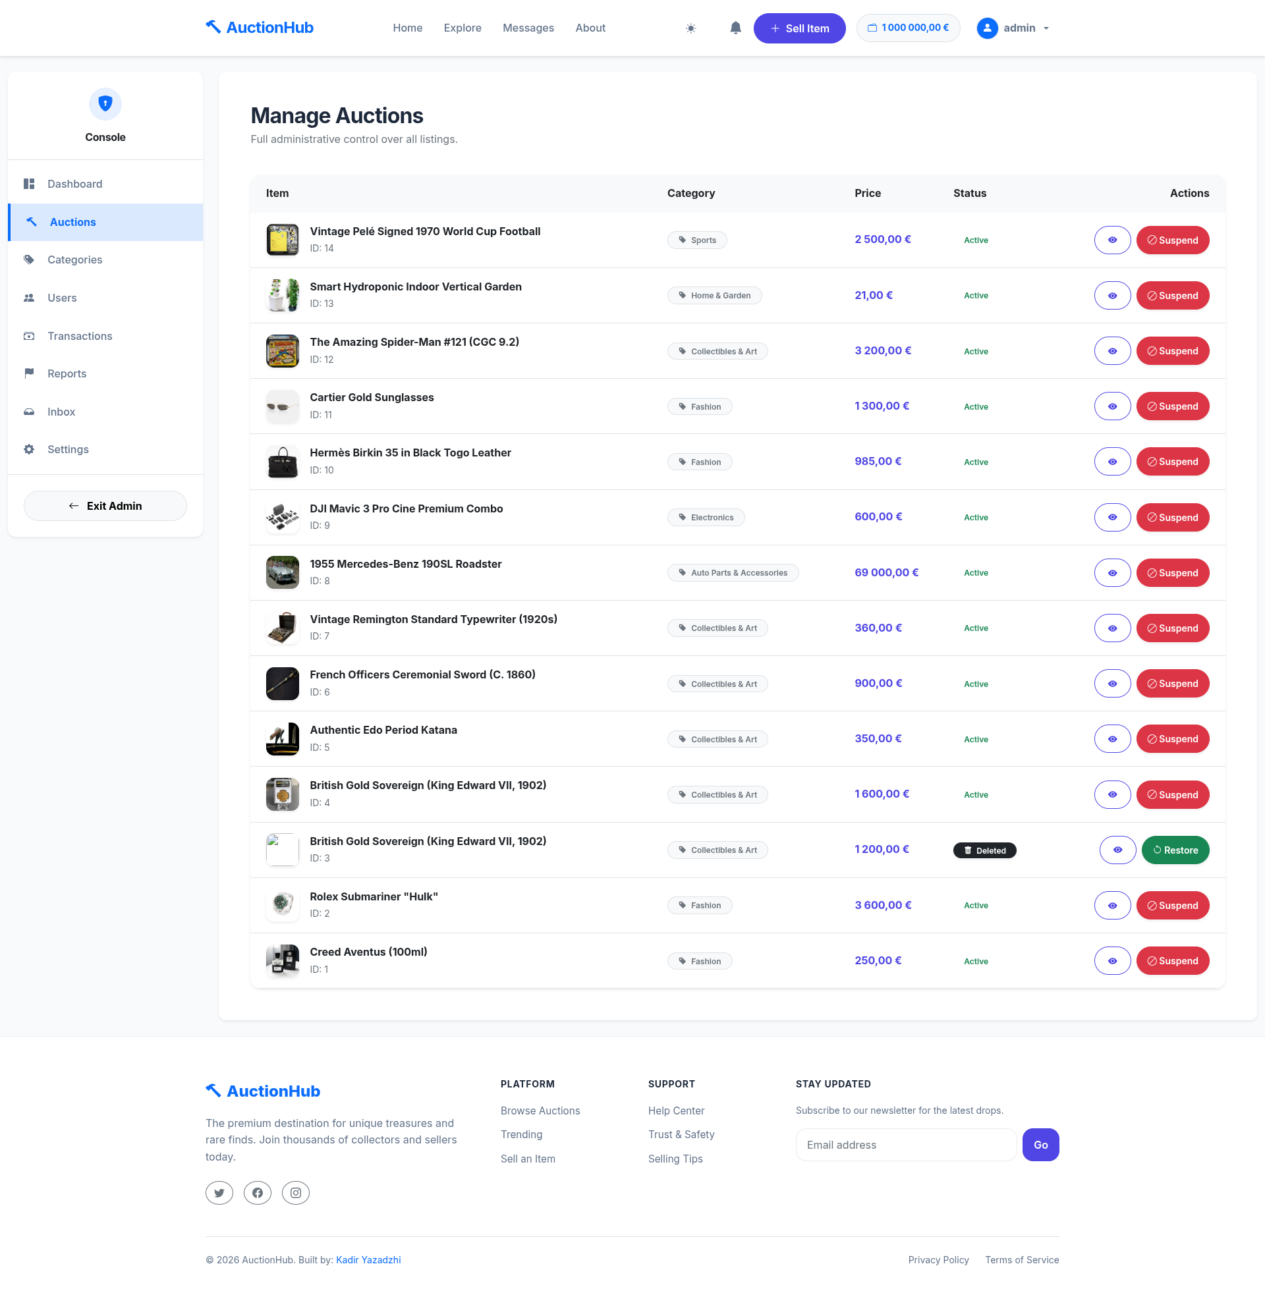Screen dimensions: 1265x1289
Task: Click the Instagram icon in the footer
Action: [296, 1193]
